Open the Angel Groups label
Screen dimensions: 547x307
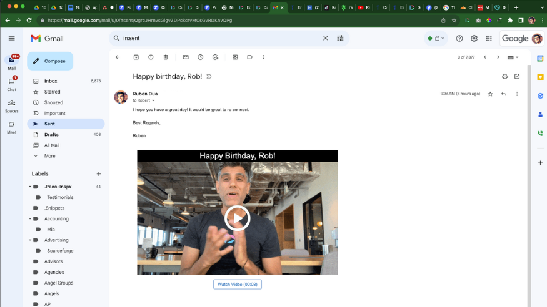[x=59, y=283]
